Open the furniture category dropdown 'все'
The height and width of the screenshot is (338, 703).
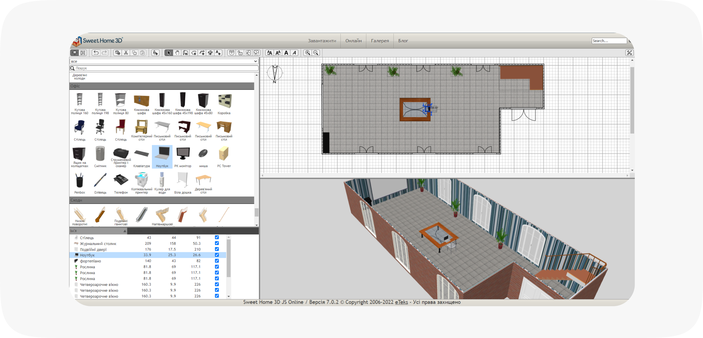(x=164, y=61)
